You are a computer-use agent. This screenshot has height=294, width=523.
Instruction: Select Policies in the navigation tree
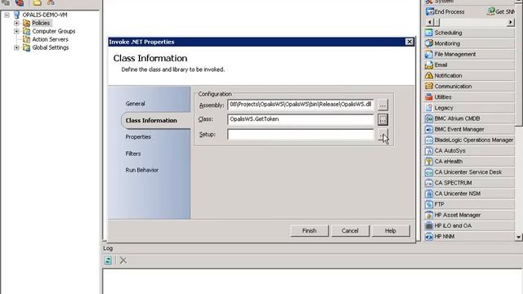coord(41,23)
